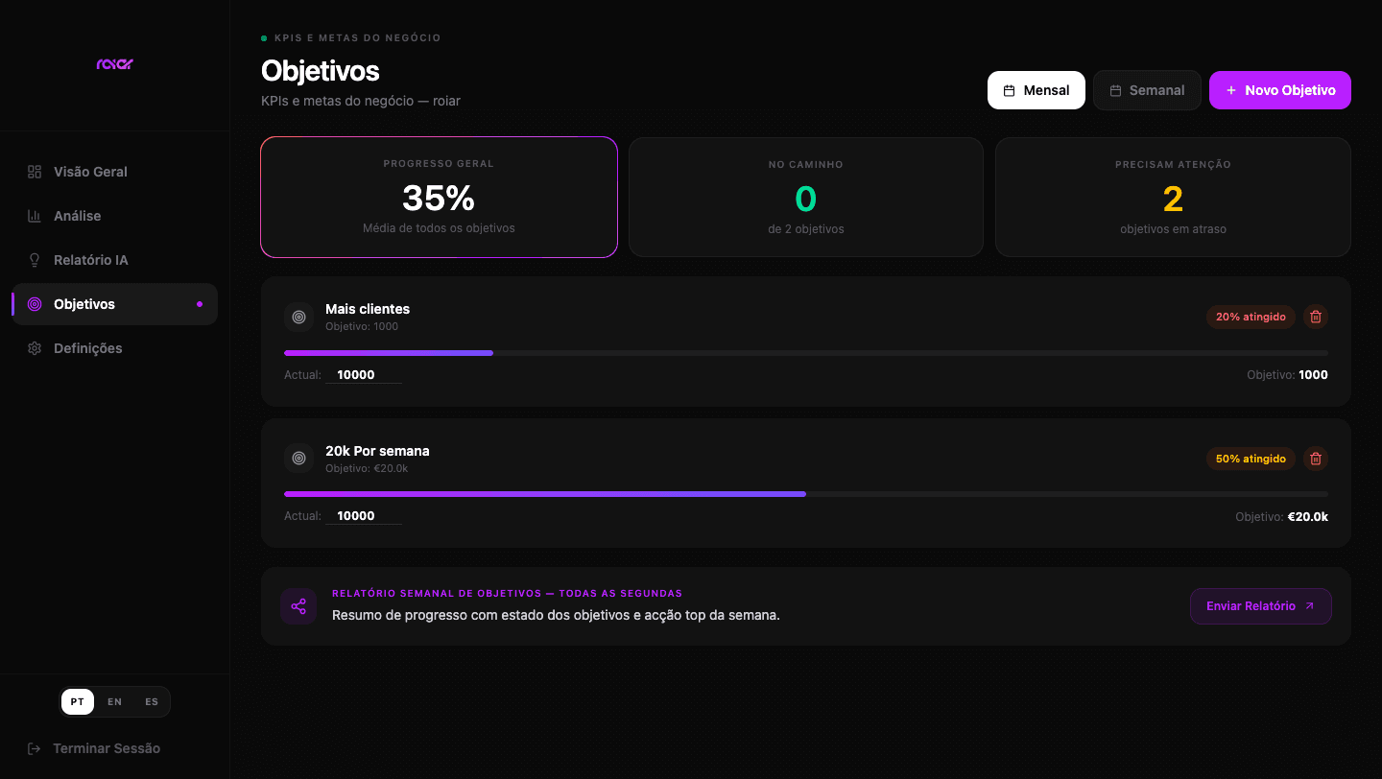Click the Actual value field for Mais clientes
The width and height of the screenshot is (1382, 779).
click(364, 375)
